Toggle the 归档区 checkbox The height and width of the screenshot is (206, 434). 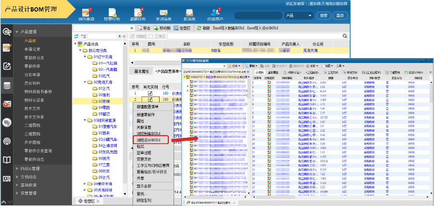133,36
